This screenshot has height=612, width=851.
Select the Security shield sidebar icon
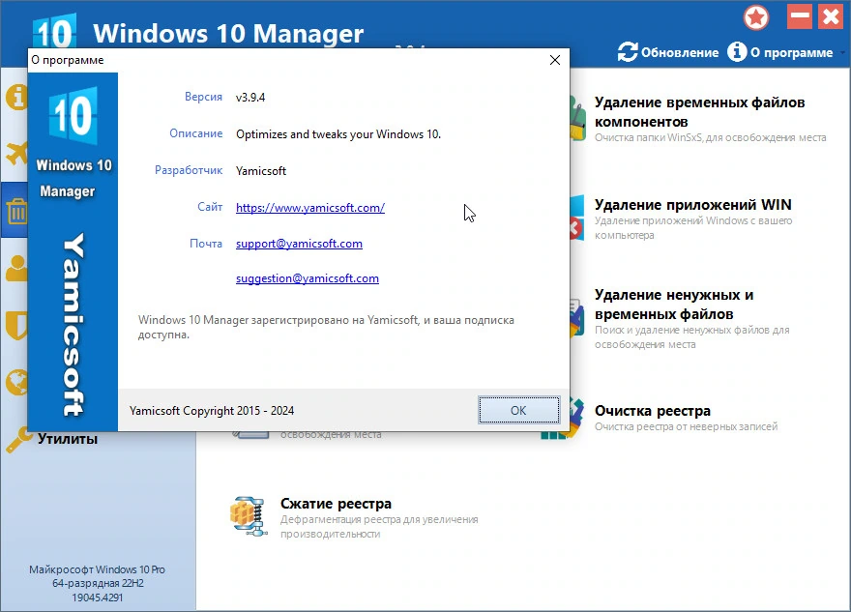16,326
